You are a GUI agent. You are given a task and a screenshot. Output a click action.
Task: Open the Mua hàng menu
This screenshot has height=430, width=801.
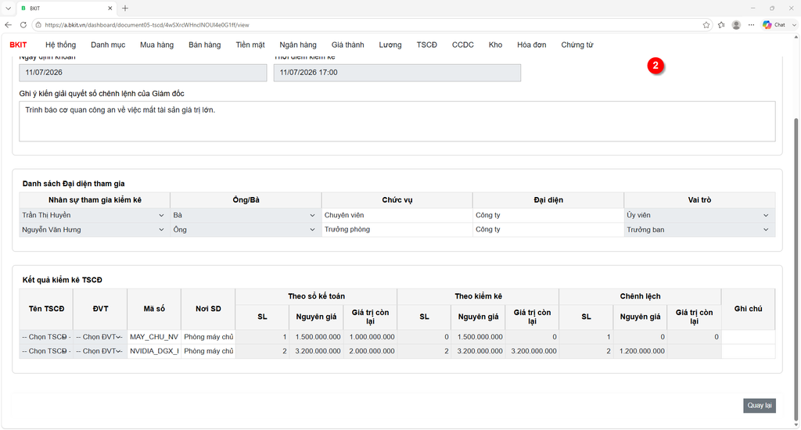coord(156,45)
